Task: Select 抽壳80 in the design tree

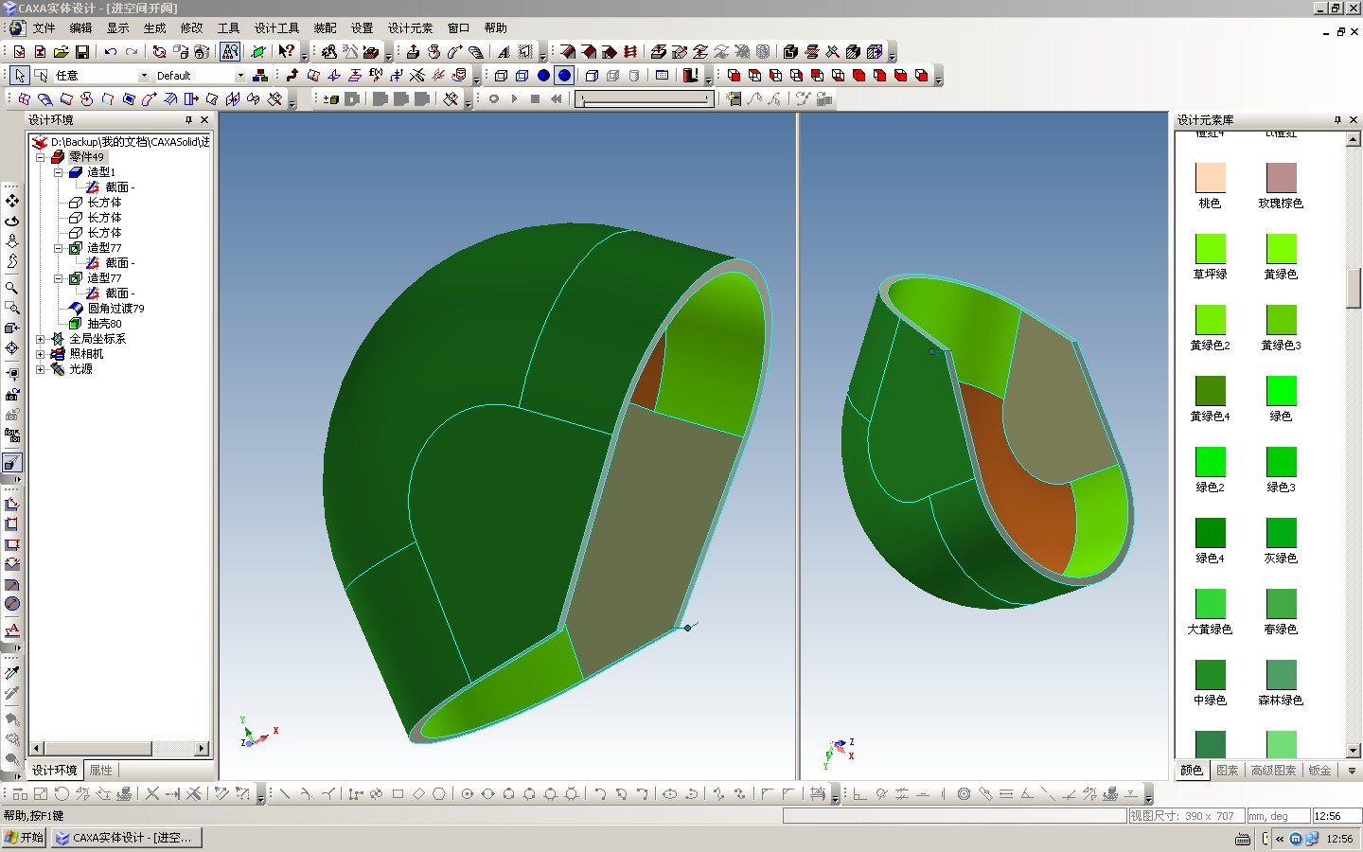Action: point(104,324)
